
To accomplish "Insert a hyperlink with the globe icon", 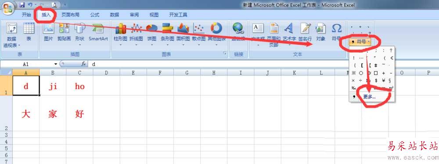I will point(238,29).
